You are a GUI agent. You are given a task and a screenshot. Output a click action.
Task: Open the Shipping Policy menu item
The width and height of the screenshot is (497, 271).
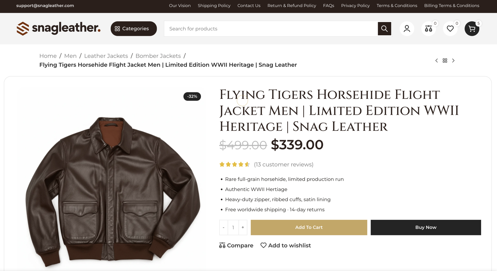pos(214,6)
